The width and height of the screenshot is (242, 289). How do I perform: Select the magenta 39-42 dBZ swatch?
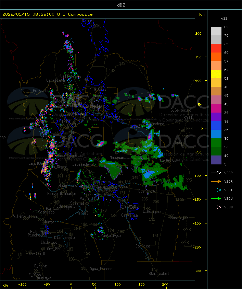pyautogui.click(x=216, y=108)
